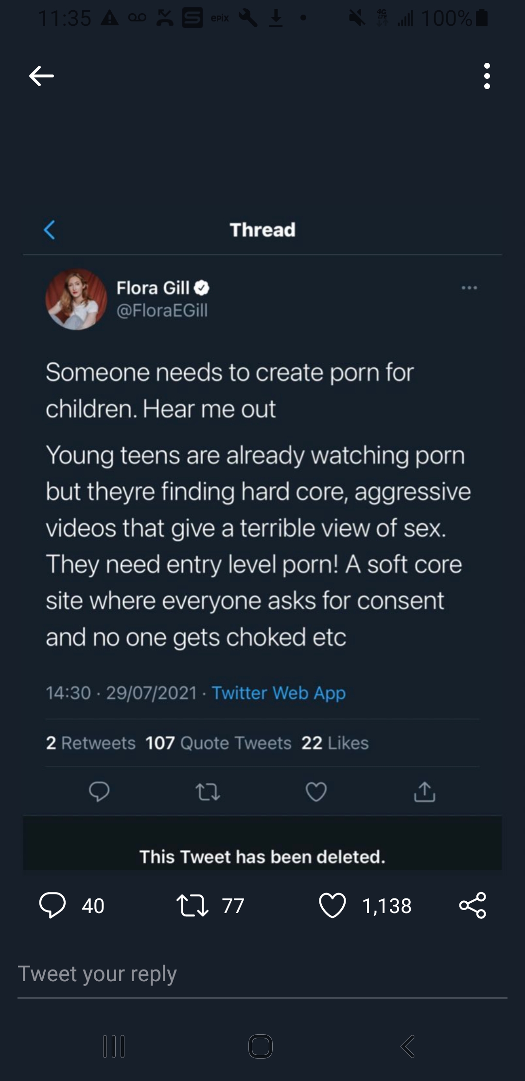Open the tweet's ellipsis options menu
The height and width of the screenshot is (1081, 525).
click(469, 288)
